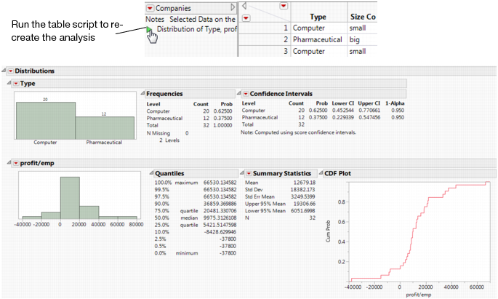
Task: Open the profit/emp red triangle menu
Action: click(15, 162)
